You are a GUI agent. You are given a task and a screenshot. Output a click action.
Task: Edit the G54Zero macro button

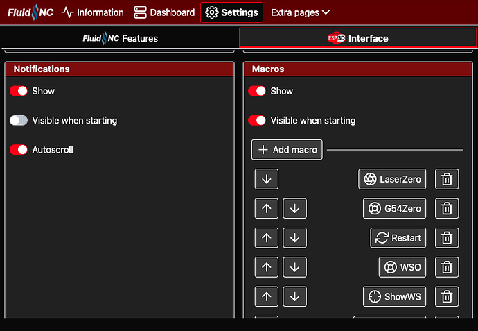[x=394, y=209]
